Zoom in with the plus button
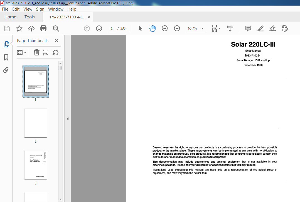300x202 pixels. point(177,28)
